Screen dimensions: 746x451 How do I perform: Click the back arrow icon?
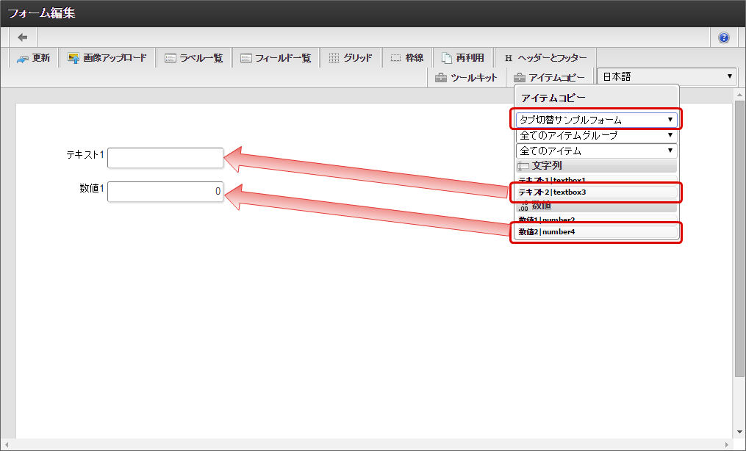click(x=22, y=37)
